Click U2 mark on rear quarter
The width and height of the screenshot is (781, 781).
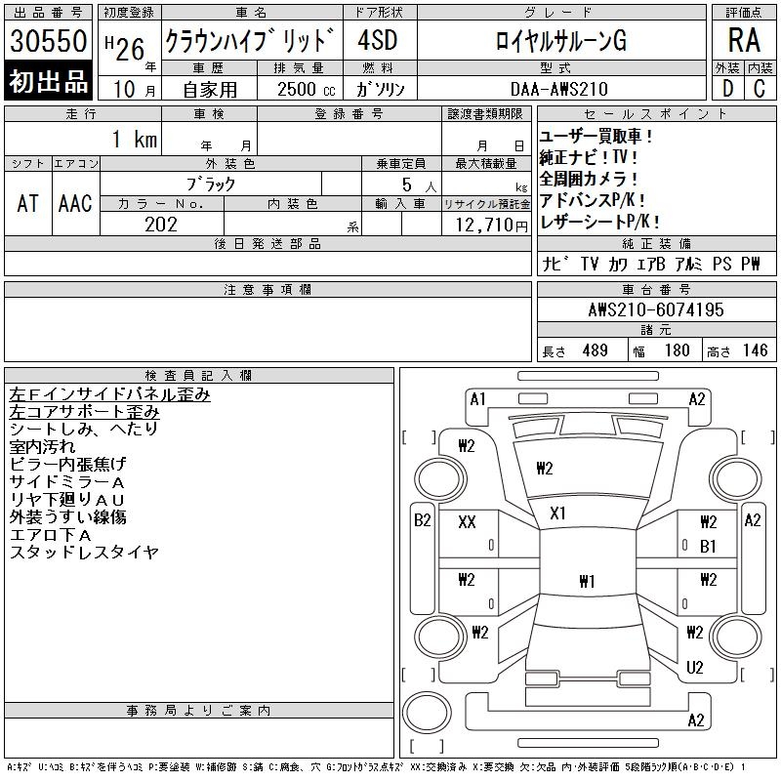(x=694, y=668)
